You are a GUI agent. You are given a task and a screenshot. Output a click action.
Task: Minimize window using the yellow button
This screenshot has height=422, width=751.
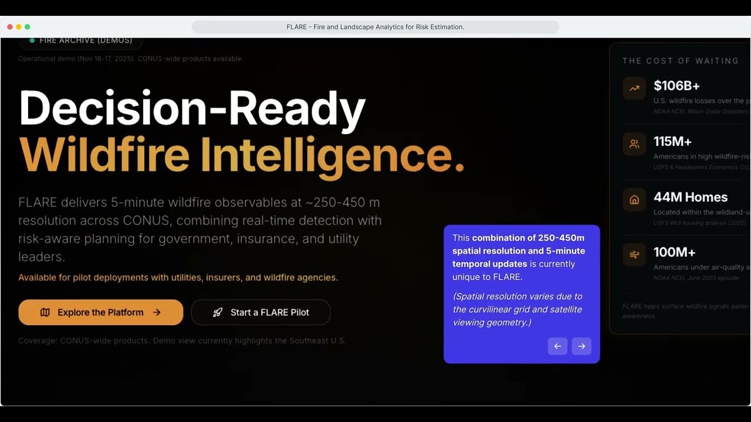[x=19, y=27]
